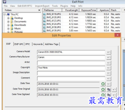This screenshot has height=110, width=125.
Task: Select the IMG_6120.JPG file row
Action: click(81, 17)
